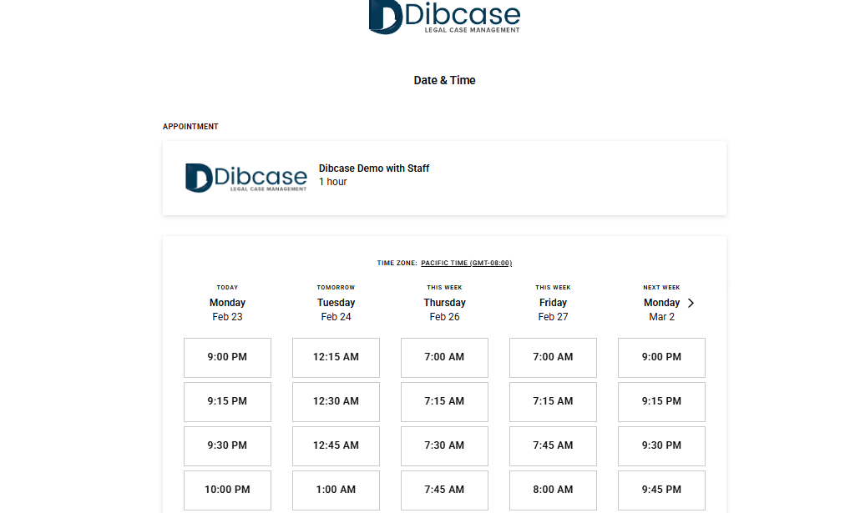Select the 1:00 AM Tuesday slot

(x=336, y=490)
